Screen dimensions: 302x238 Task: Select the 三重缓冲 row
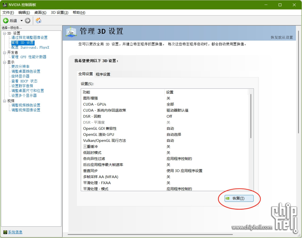click(165, 146)
